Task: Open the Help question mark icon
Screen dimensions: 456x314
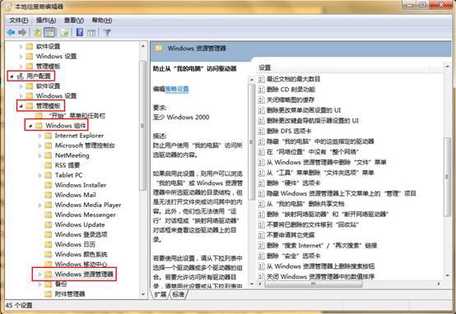Action: pyautogui.click(x=79, y=32)
